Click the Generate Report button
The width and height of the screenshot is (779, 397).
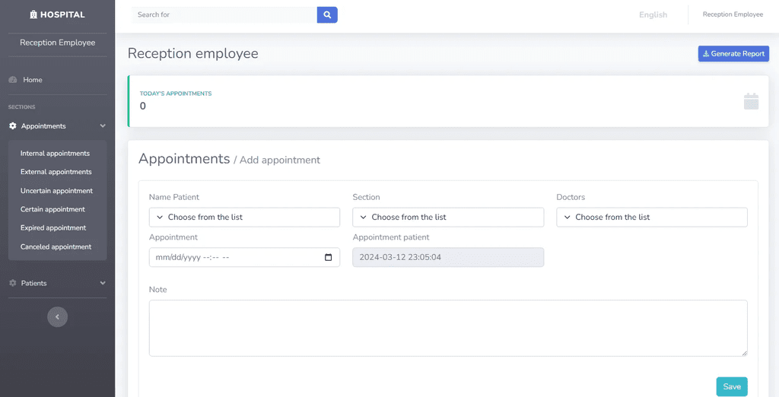(x=733, y=54)
